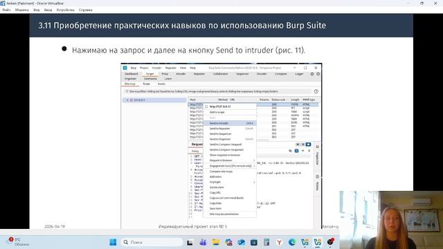This screenshot has height=249, width=443.
Task: Launch the Yandex browser taskbar icon
Action: coord(279,242)
